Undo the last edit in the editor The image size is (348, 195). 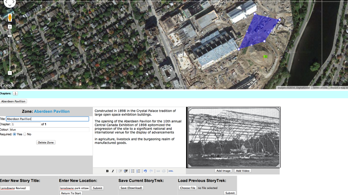click(145, 171)
